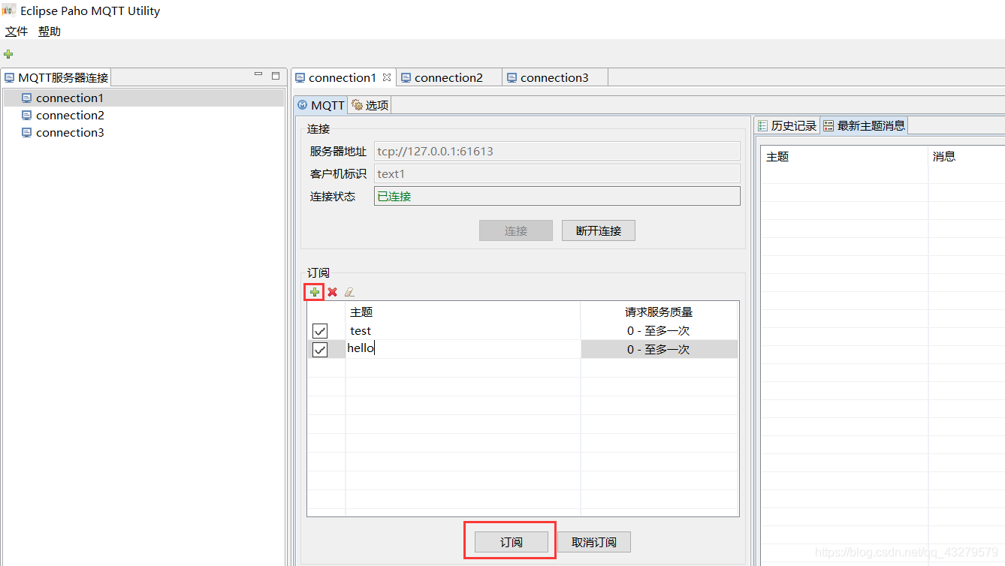The image size is (1005, 566).
Task: Switch to the 历史记录 tab
Action: (x=786, y=125)
